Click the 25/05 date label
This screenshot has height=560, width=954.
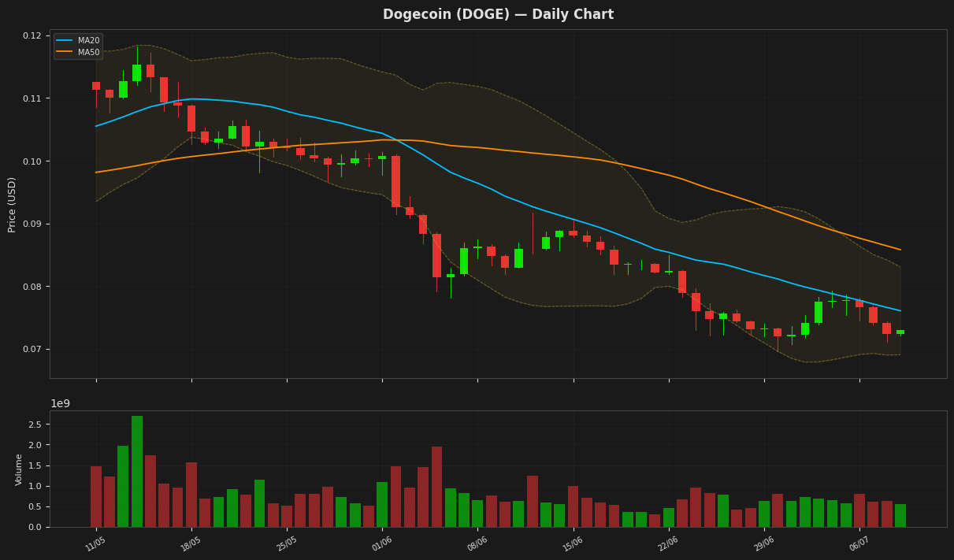tap(287, 543)
